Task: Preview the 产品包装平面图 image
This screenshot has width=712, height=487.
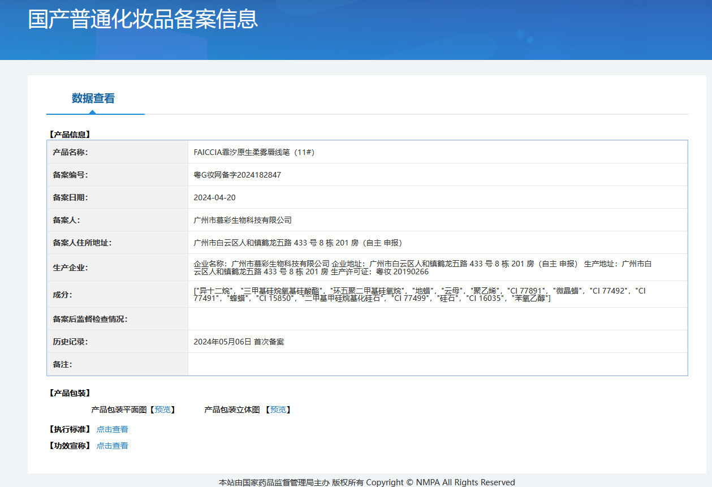Action: coord(163,410)
